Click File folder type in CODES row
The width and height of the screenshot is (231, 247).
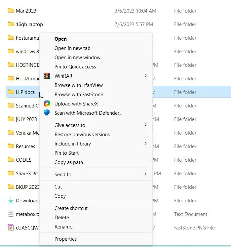click(x=185, y=160)
